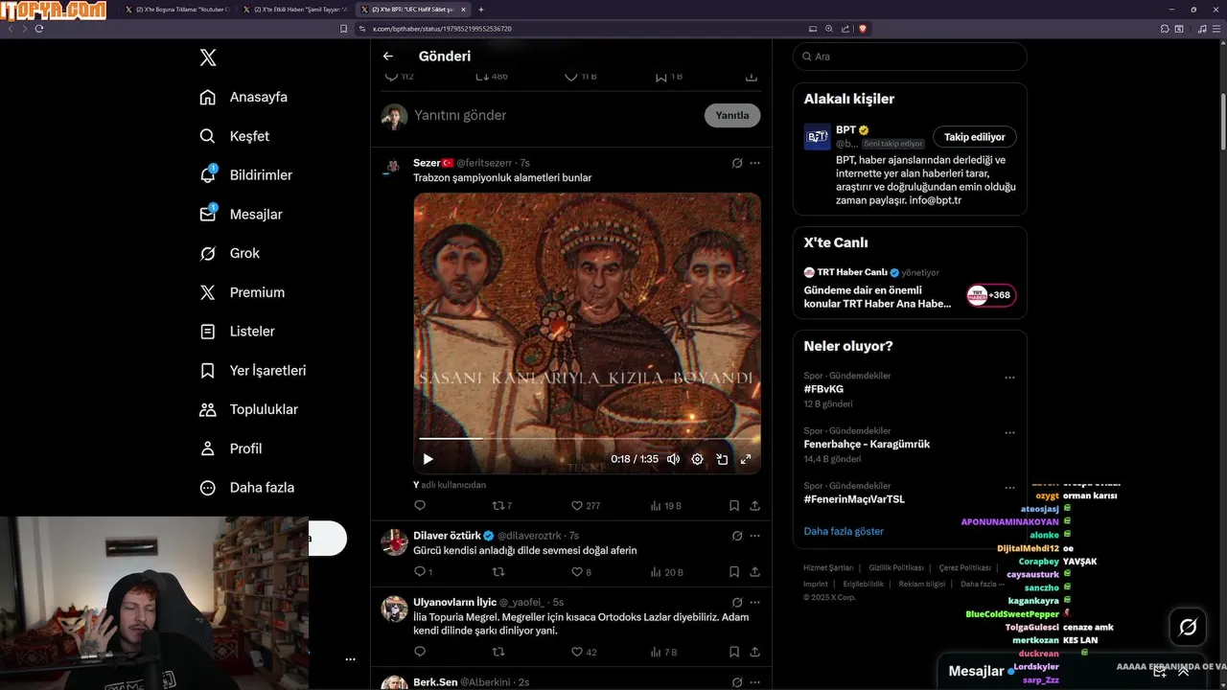Open Brave shields icon in address bar
The width and height of the screenshot is (1227, 690).
click(x=862, y=29)
